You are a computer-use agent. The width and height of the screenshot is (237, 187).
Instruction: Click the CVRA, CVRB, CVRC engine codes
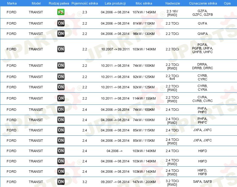click(202, 99)
